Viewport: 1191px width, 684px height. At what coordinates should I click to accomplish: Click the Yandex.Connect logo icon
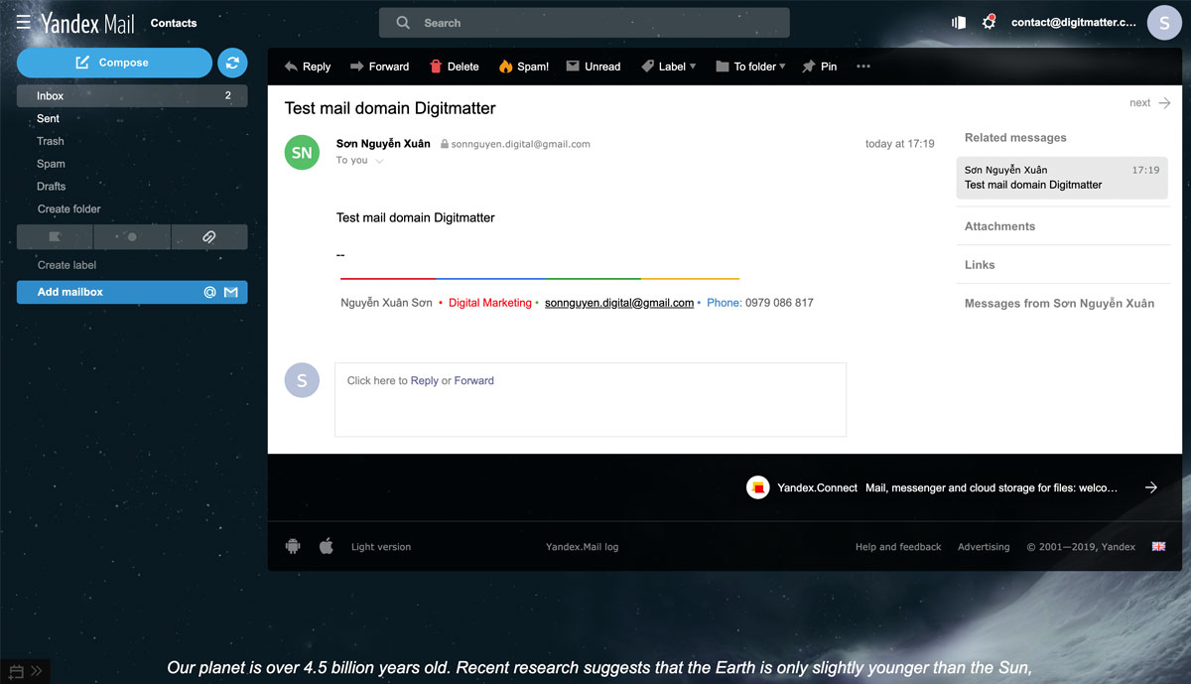pos(758,487)
